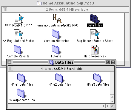The height and width of the screenshot is (110, 131).
Task: Click the "4 items, 665.9 MB available" status text
Action: pos(61,69)
